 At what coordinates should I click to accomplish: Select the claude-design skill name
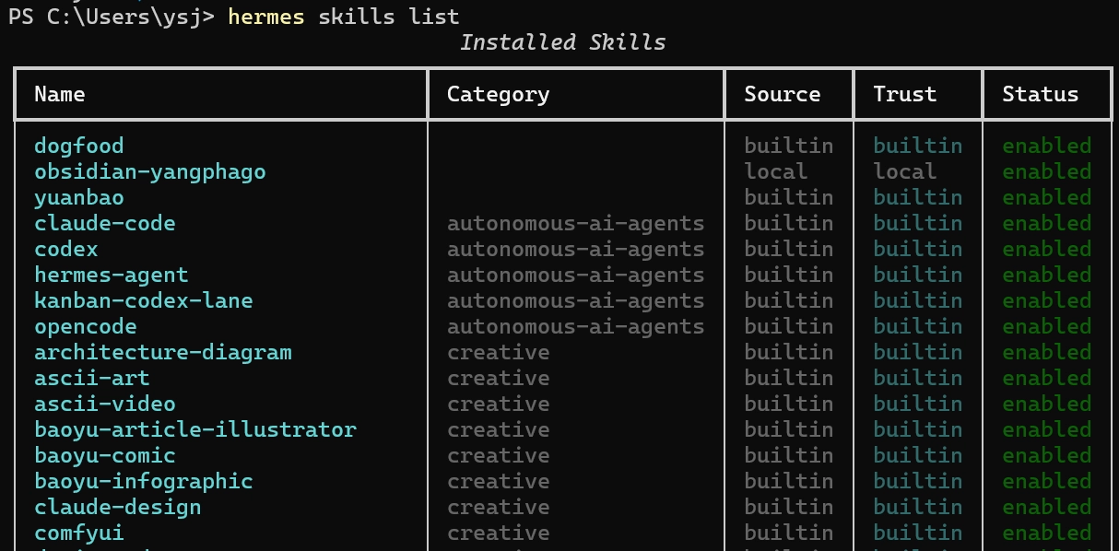point(118,508)
